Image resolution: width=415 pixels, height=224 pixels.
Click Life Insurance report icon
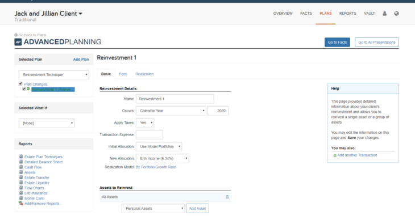tap(21, 193)
